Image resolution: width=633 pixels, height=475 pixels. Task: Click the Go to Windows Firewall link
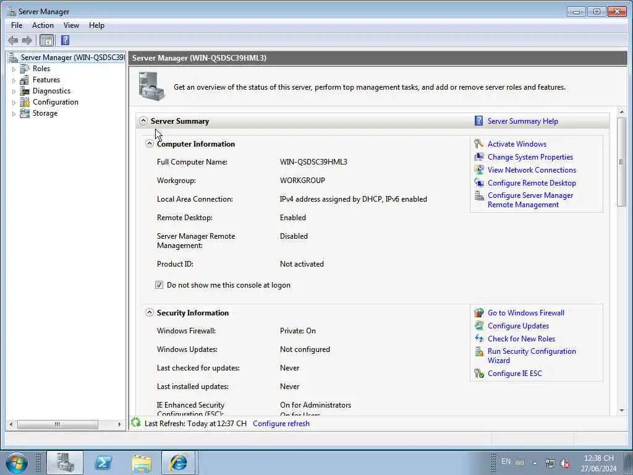coord(525,312)
